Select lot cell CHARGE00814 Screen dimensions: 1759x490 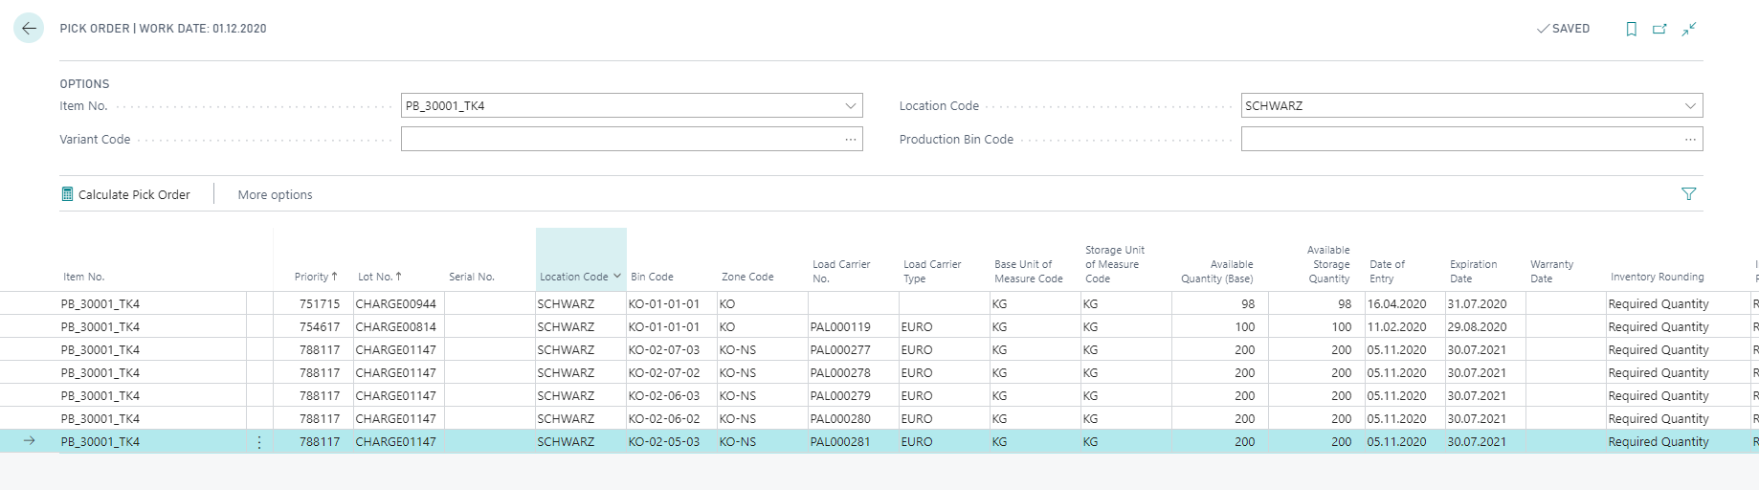coord(396,327)
